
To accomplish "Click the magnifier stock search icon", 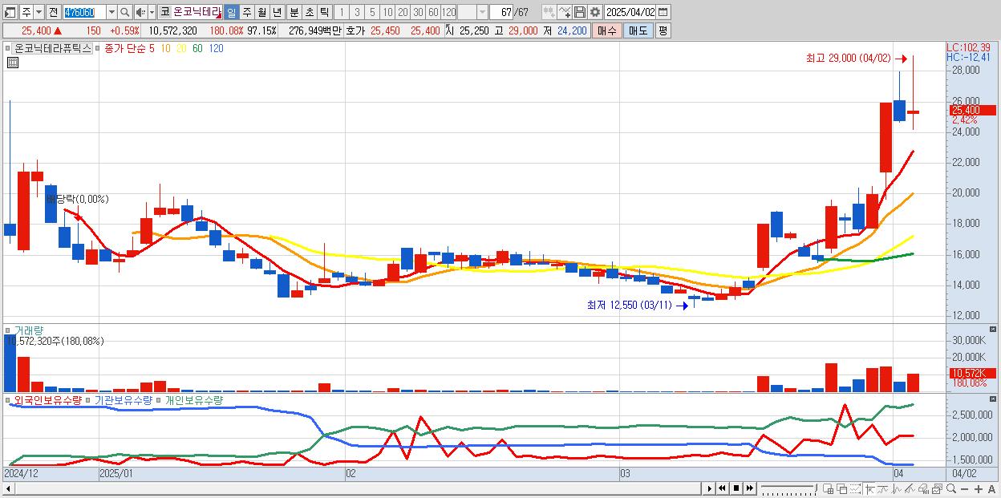I will [124, 12].
